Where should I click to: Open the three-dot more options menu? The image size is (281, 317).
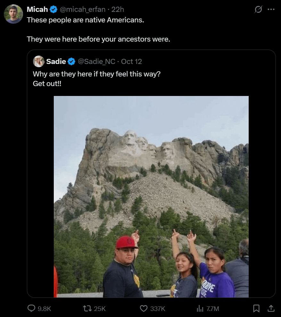[x=271, y=10]
